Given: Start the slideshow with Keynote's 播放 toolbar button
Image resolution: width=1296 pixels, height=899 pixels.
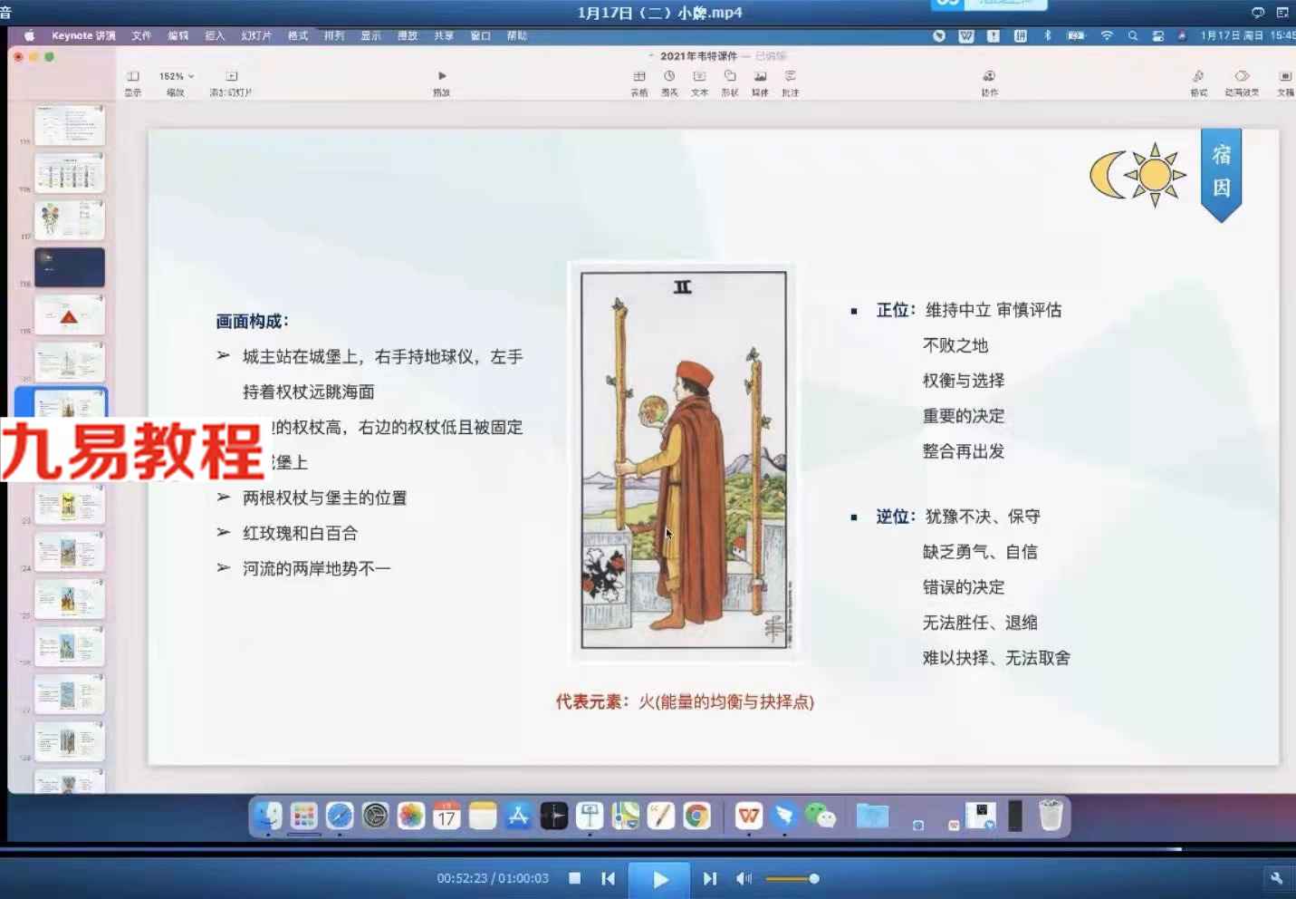Looking at the screenshot, I should coord(442,82).
